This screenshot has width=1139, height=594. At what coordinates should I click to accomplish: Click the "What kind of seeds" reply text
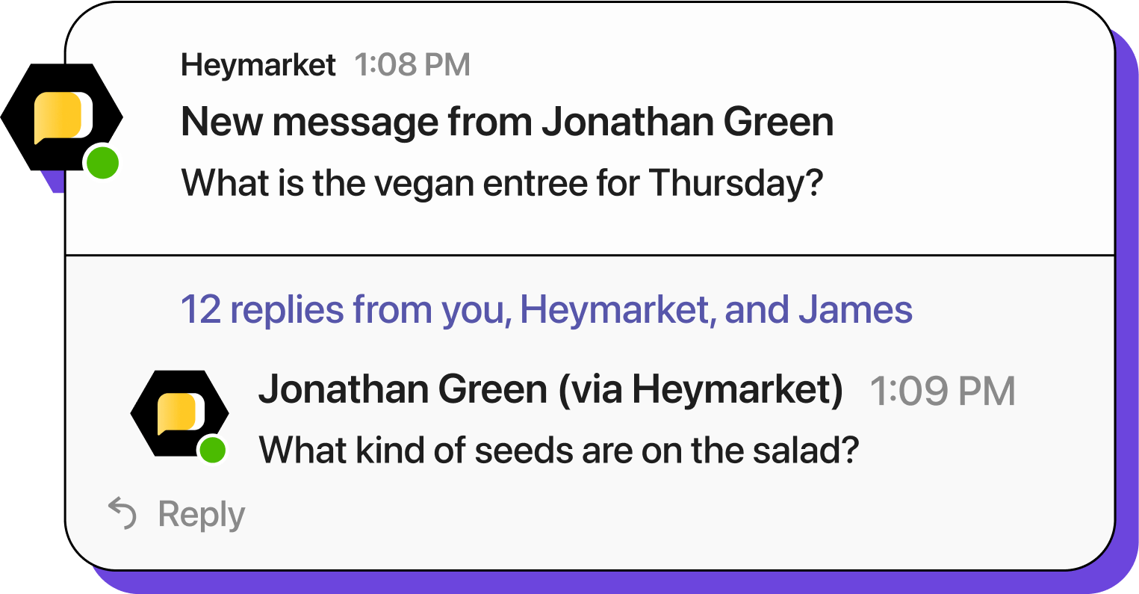point(556,450)
